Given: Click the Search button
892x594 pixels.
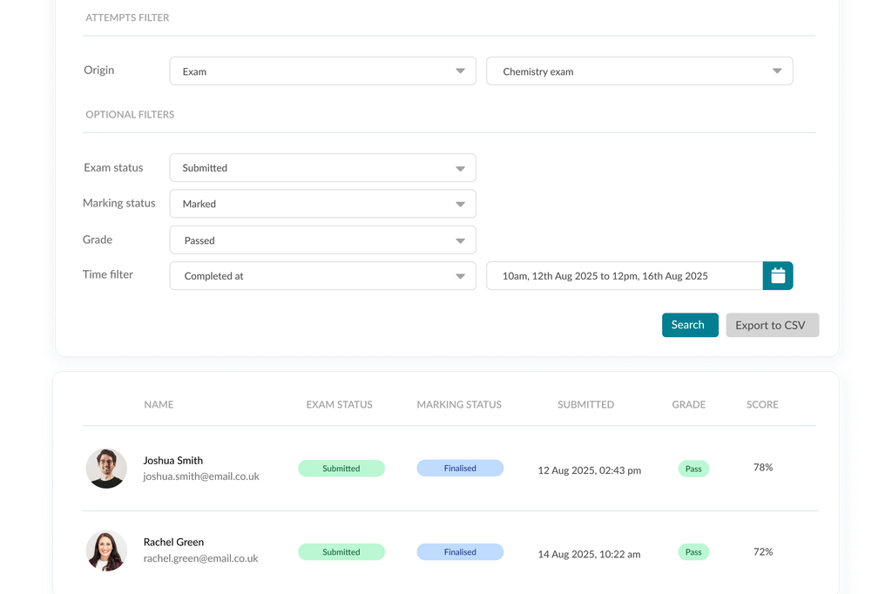Looking at the screenshot, I should (x=689, y=324).
